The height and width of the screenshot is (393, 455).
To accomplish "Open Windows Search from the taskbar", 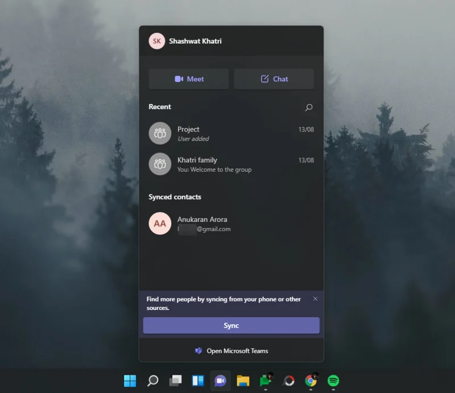I will [152, 380].
